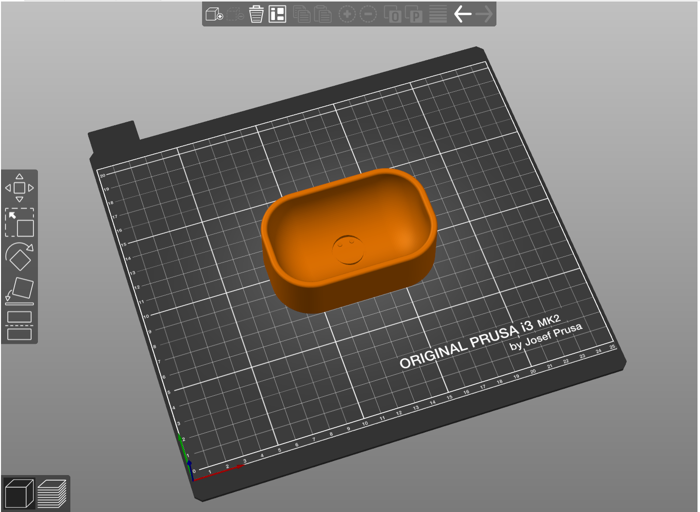Split the model to objects

click(393, 14)
